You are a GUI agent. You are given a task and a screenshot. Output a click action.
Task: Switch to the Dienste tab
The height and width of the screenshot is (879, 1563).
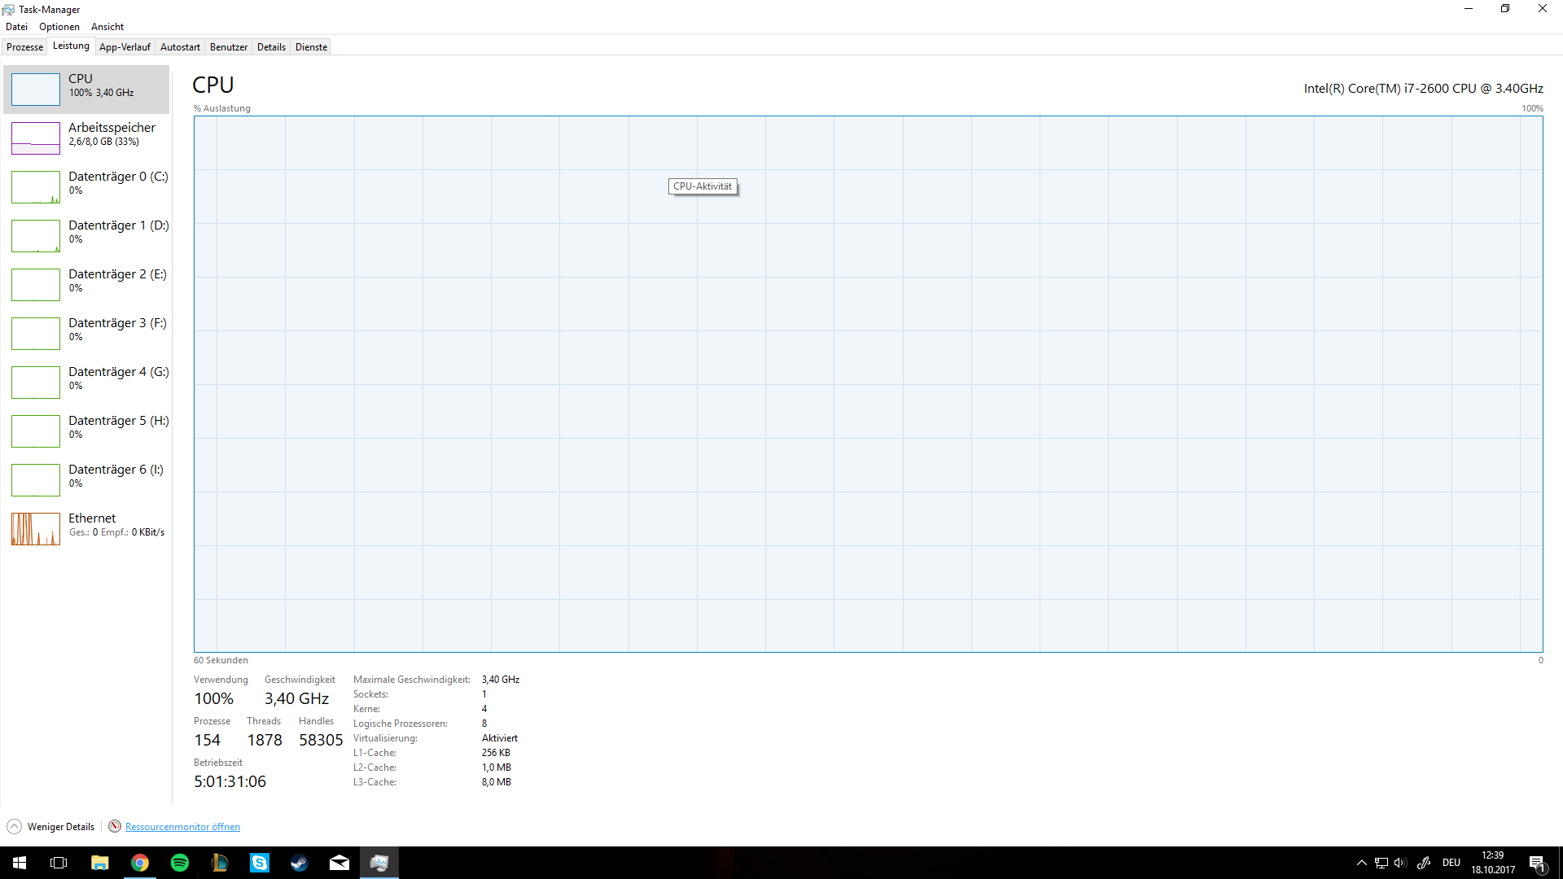(311, 47)
